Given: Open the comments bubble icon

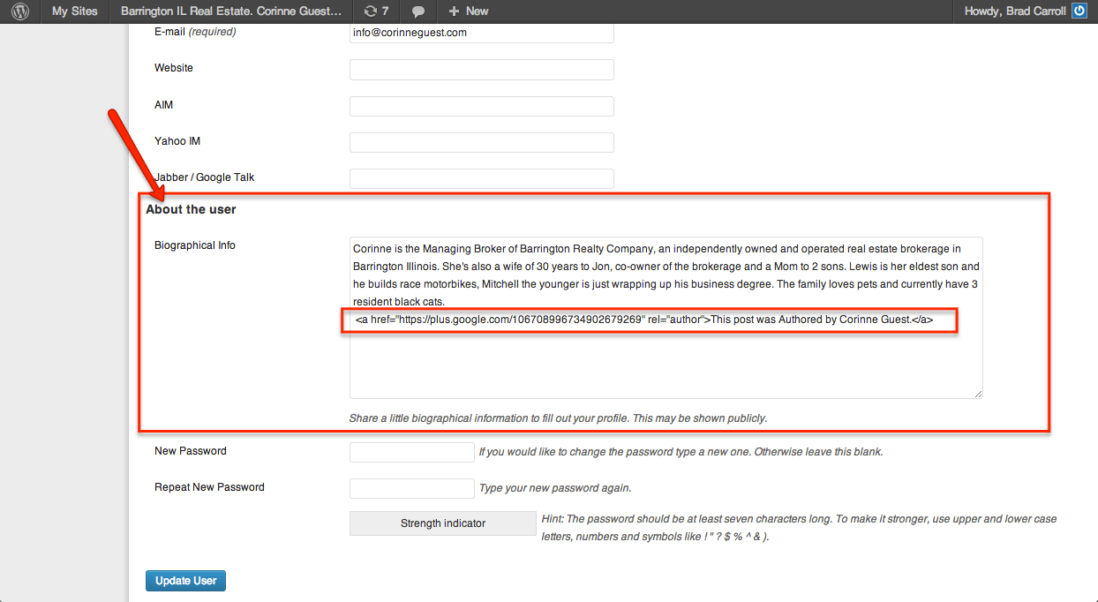Looking at the screenshot, I should point(418,11).
